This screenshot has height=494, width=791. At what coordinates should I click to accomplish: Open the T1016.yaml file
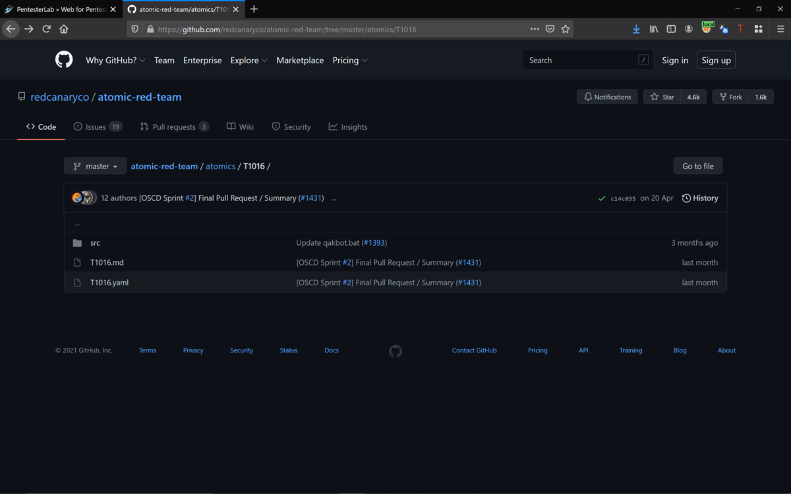pos(109,283)
